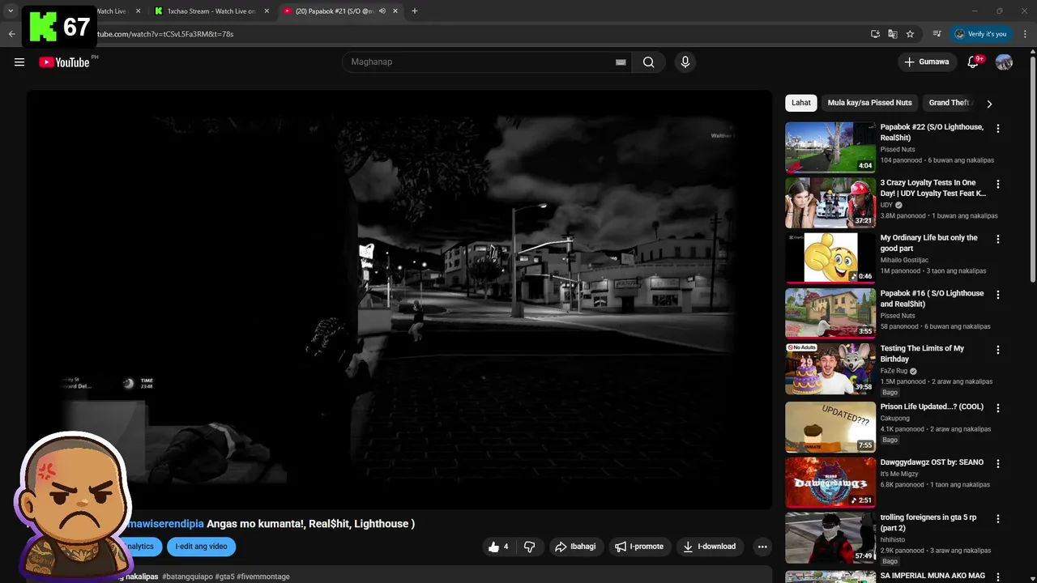Open 'SA IMPERIAL MUNA AKO MAG' title
Screen dimensions: 1037x583
tap(932, 576)
